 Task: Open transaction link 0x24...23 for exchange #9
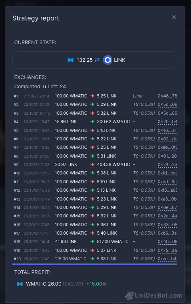pyautogui.click(x=167, y=164)
